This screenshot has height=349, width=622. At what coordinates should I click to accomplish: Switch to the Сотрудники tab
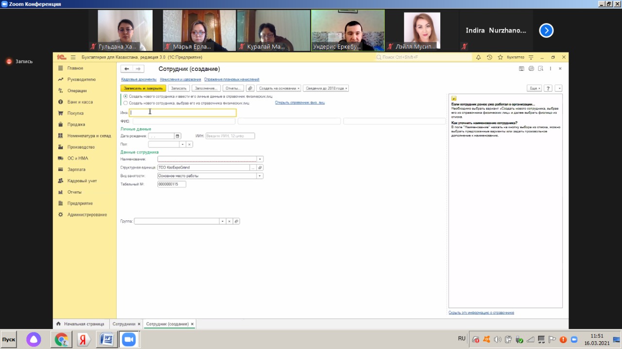[123, 324]
